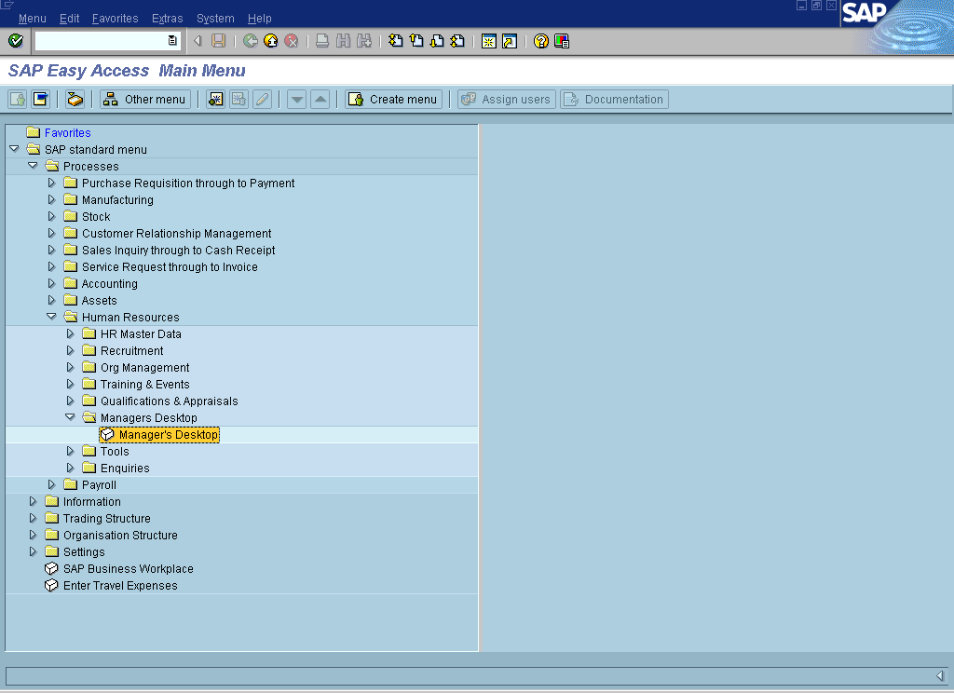The width and height of the screenshot is (954, 693).
Task: Click the yellow Exit icon
Action: point(271,41)
